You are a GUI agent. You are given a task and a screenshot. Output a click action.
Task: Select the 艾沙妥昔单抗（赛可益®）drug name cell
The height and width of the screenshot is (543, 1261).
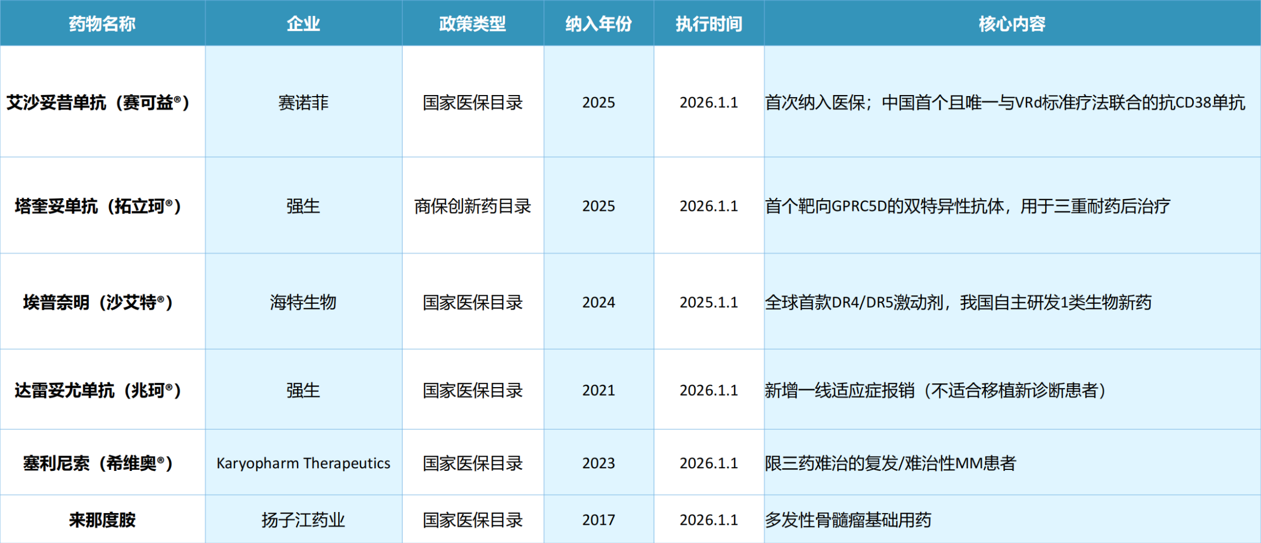[103, 101]
